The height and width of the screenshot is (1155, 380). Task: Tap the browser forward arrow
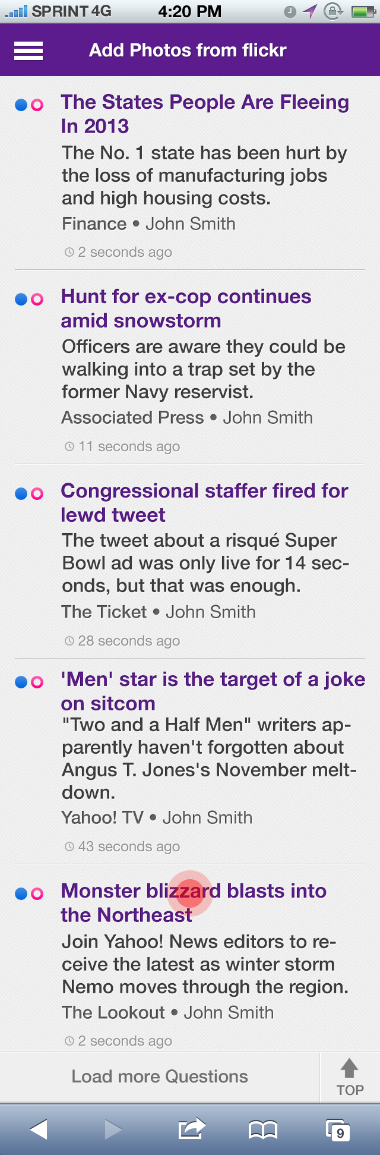(x=113, y=1129)
